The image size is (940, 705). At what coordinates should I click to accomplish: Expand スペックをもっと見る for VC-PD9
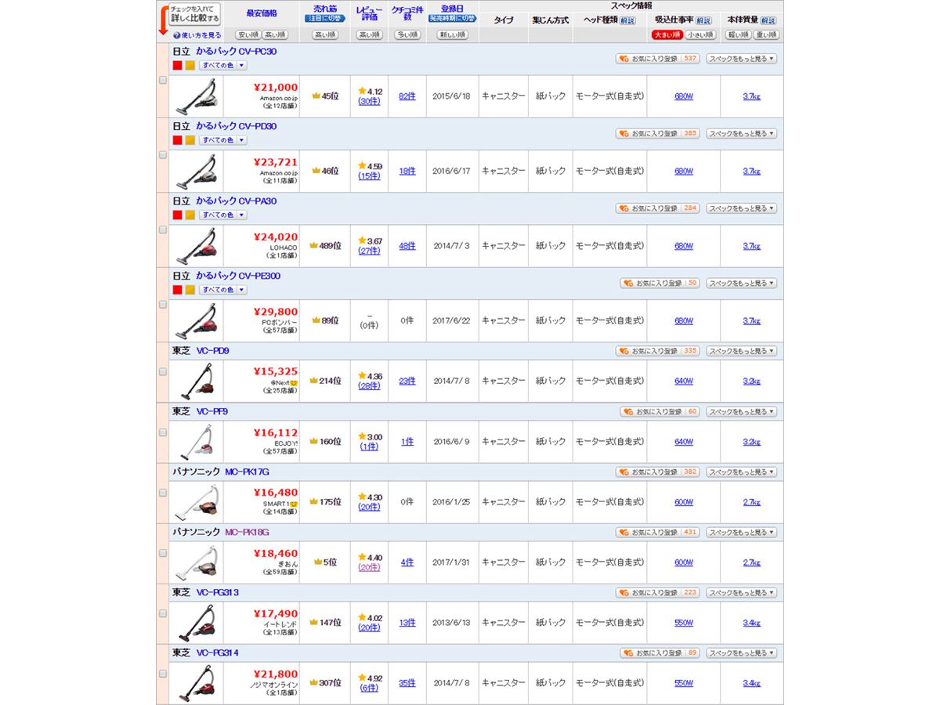click(741, 351)
